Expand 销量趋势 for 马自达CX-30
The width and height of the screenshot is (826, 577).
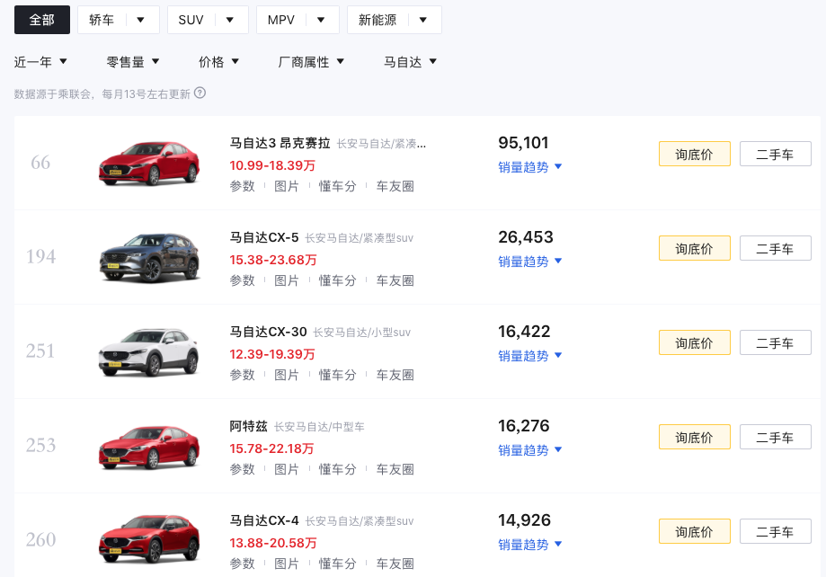530,356
